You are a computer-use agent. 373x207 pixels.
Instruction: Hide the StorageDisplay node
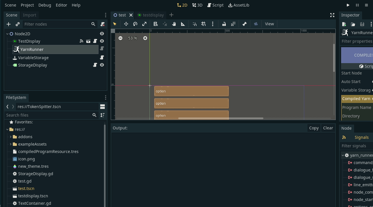[102, 65]
